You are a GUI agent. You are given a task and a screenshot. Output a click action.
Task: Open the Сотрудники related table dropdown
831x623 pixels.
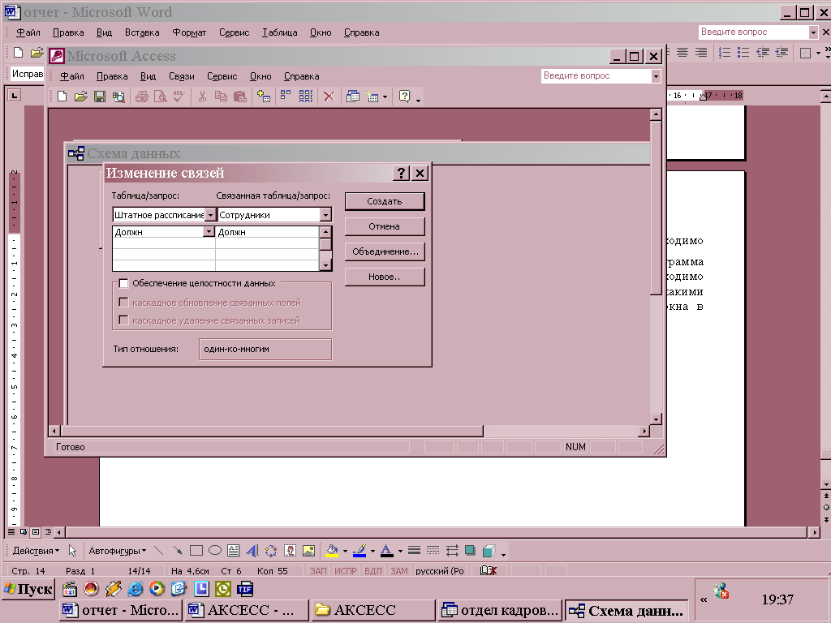[x=325, y=214]
